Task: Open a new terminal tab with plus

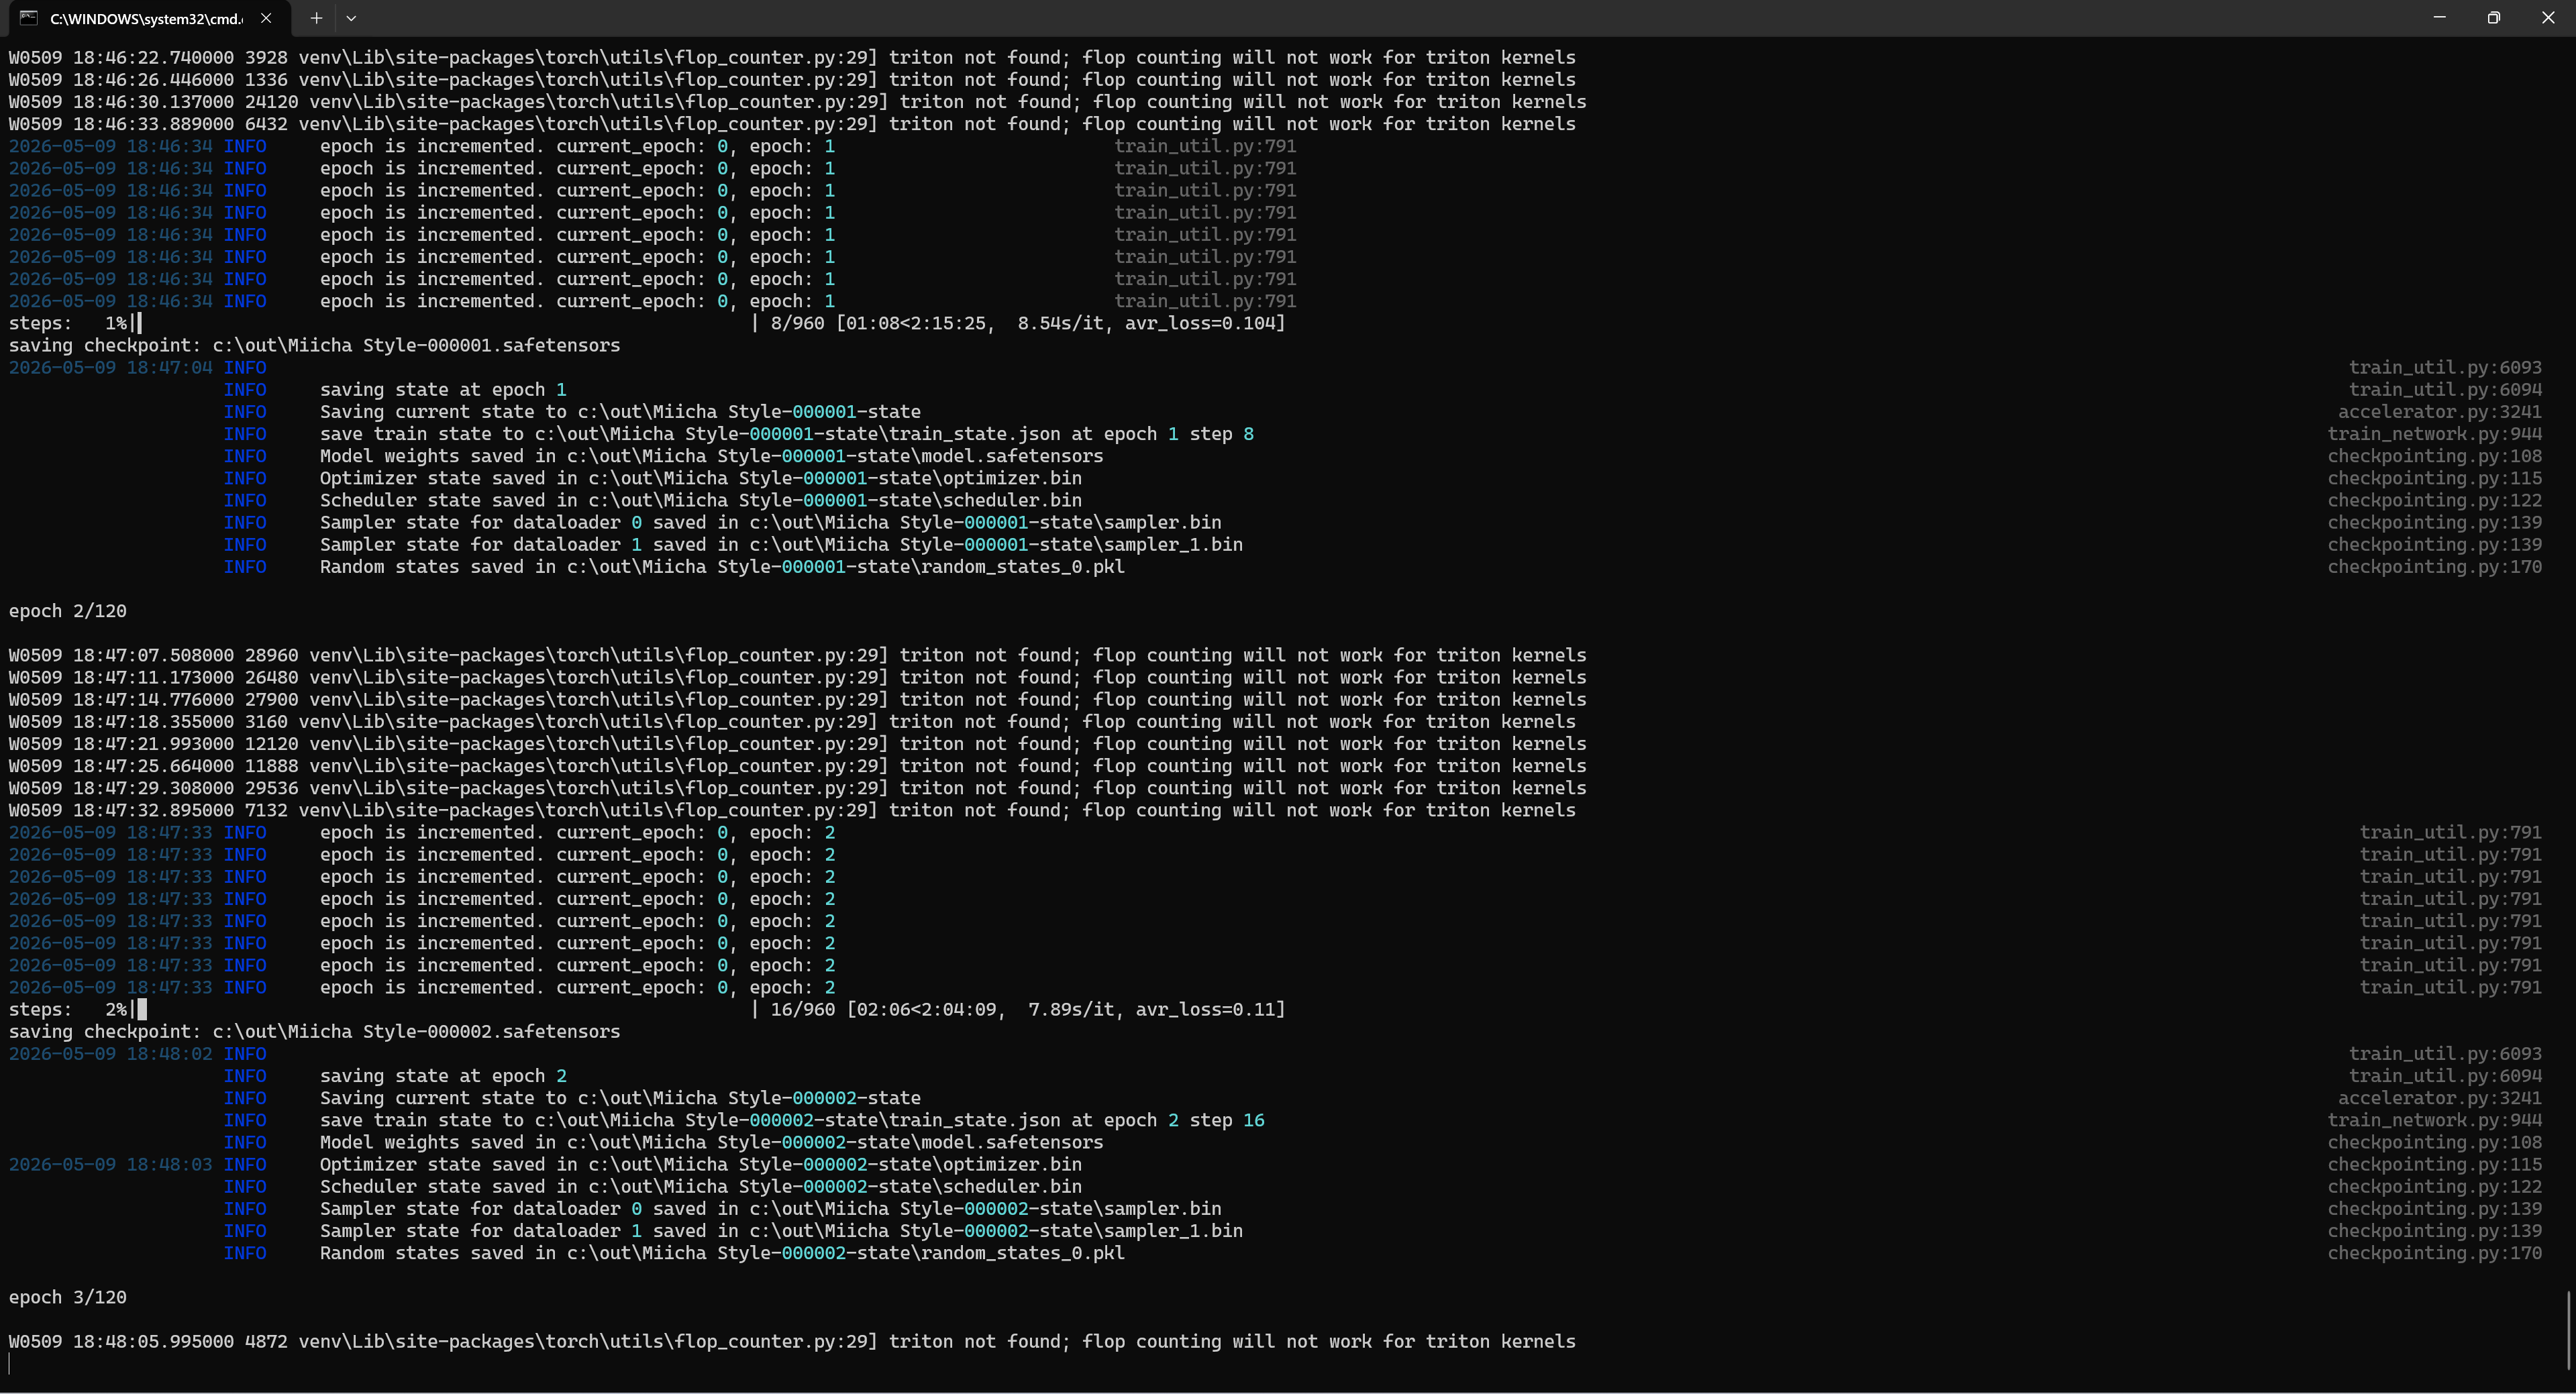Action: point(316,18)
